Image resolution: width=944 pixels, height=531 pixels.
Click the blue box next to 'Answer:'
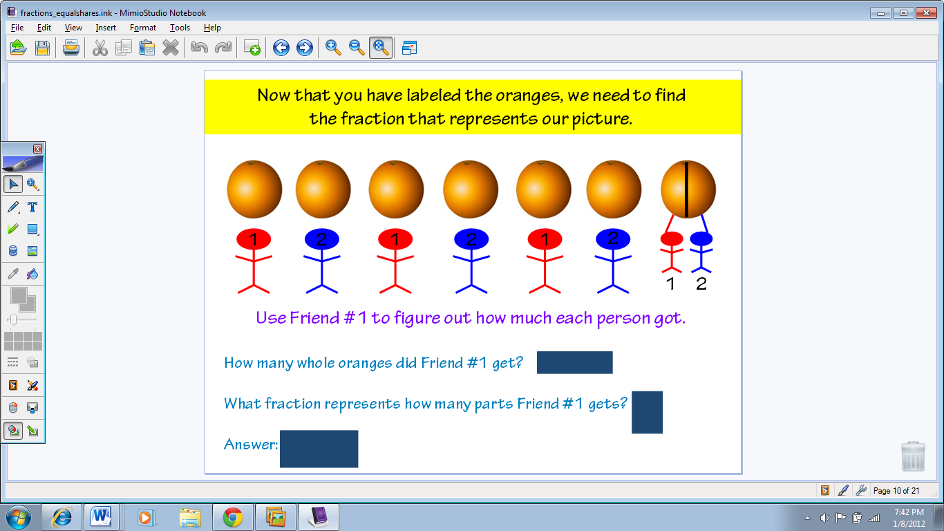[x=319, y=449]
